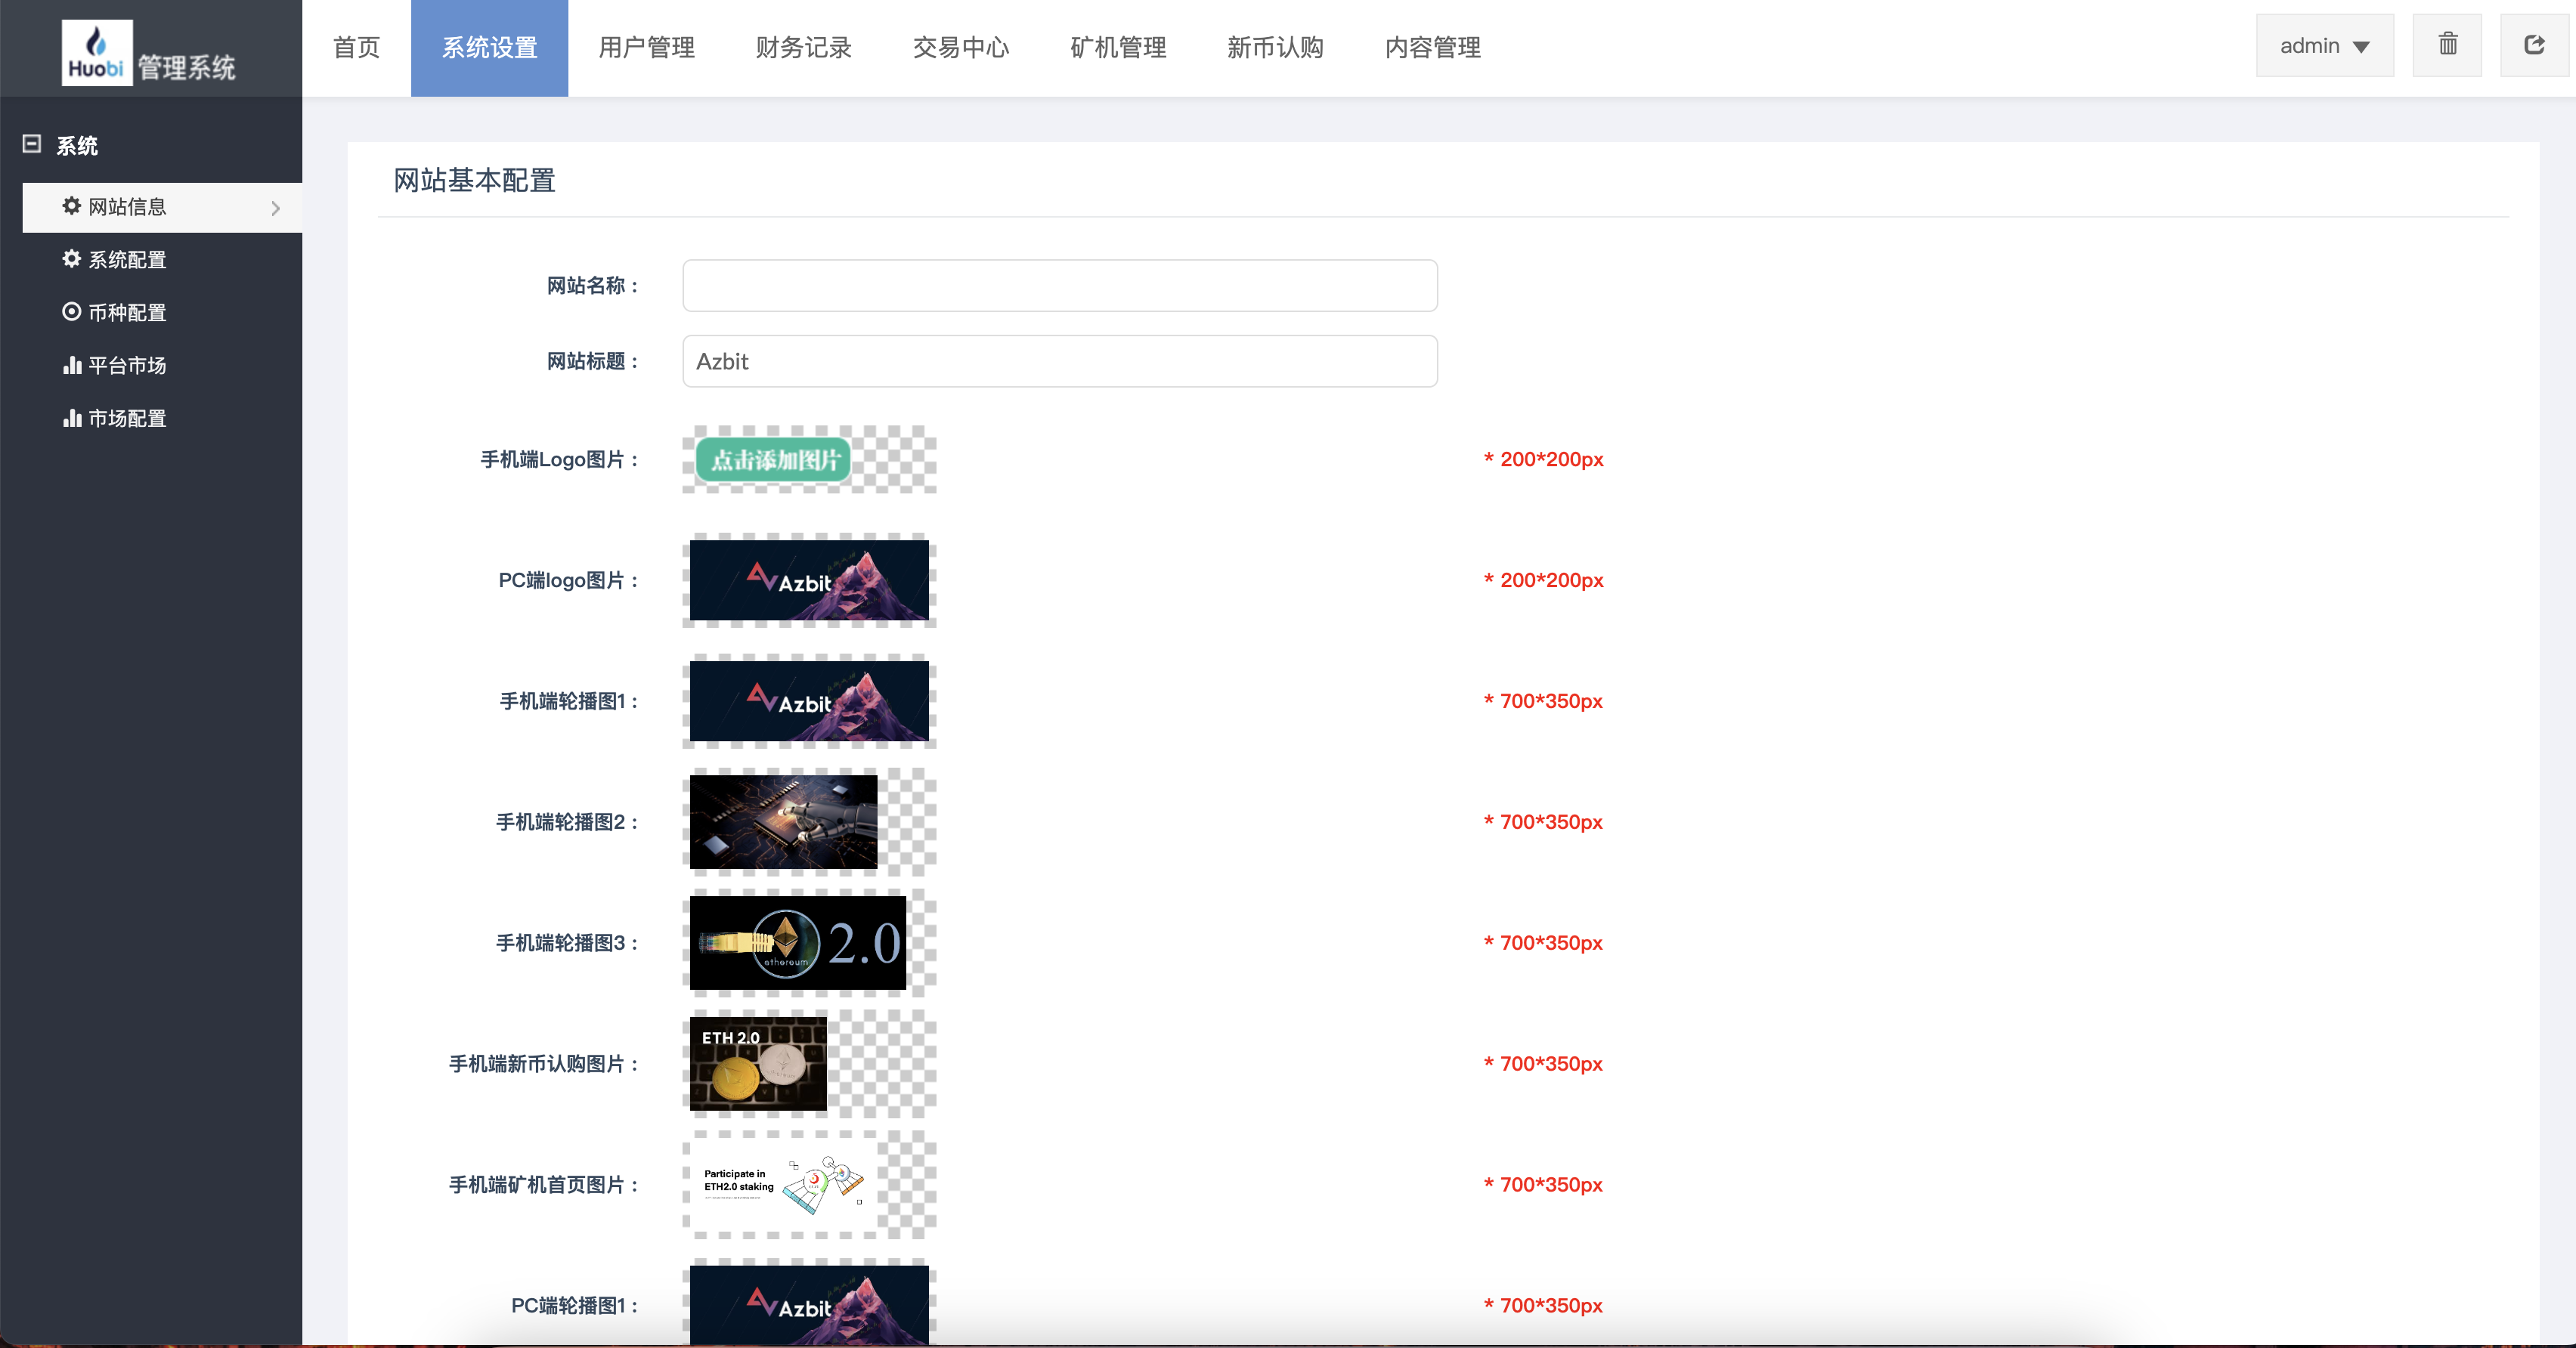Viewport: 2576px width, 1348px height.
Task: Click the 市场配置 chart icon
Action: 70,418
